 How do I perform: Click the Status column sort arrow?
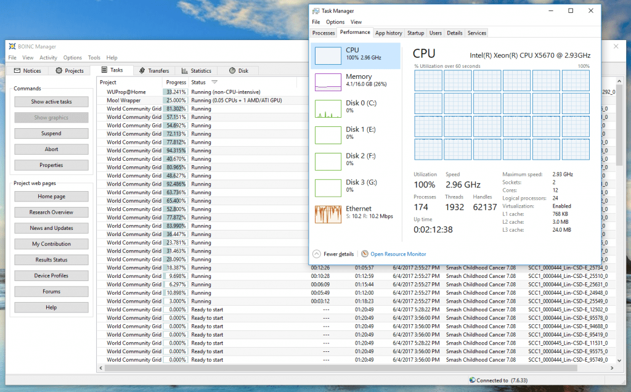pyautogui.click(x=214, y=82)
